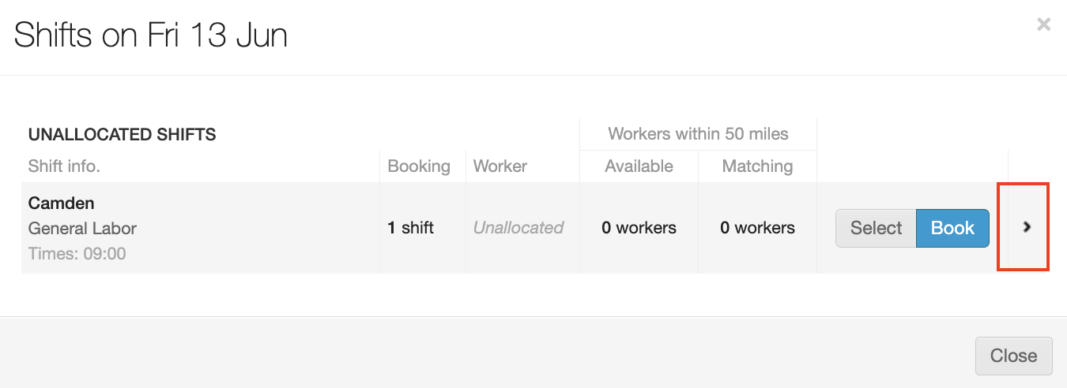Click the Times: 09:00 label
Screen dimensions: 1067x388
click(x=77, y=254)
